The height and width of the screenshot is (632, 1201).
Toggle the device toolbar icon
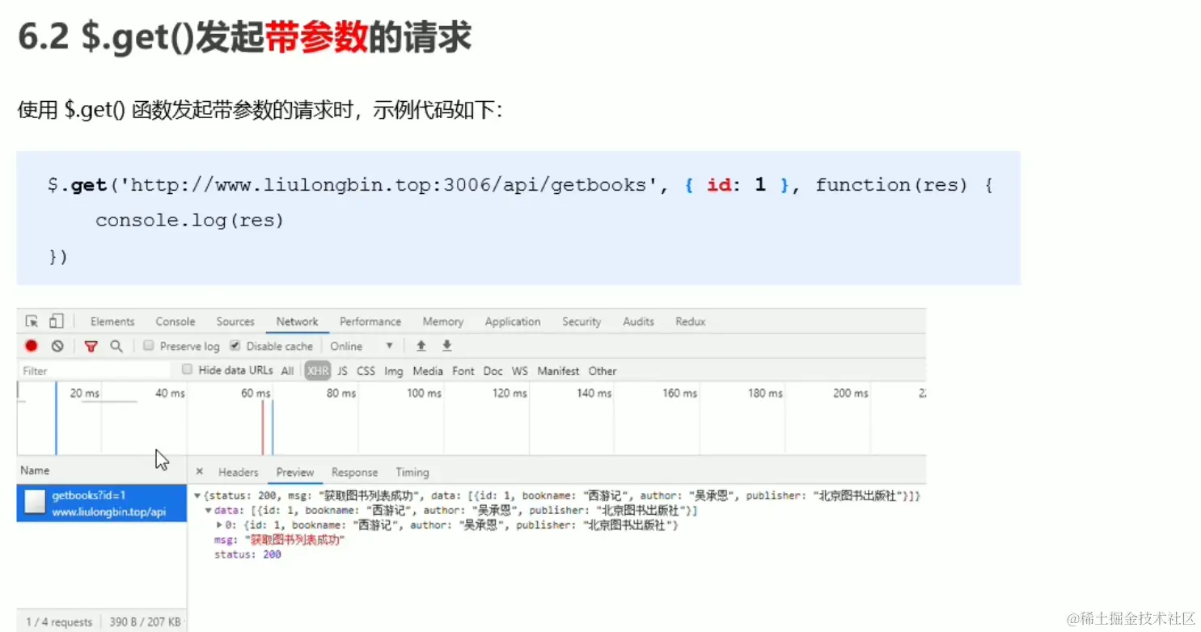56,322
